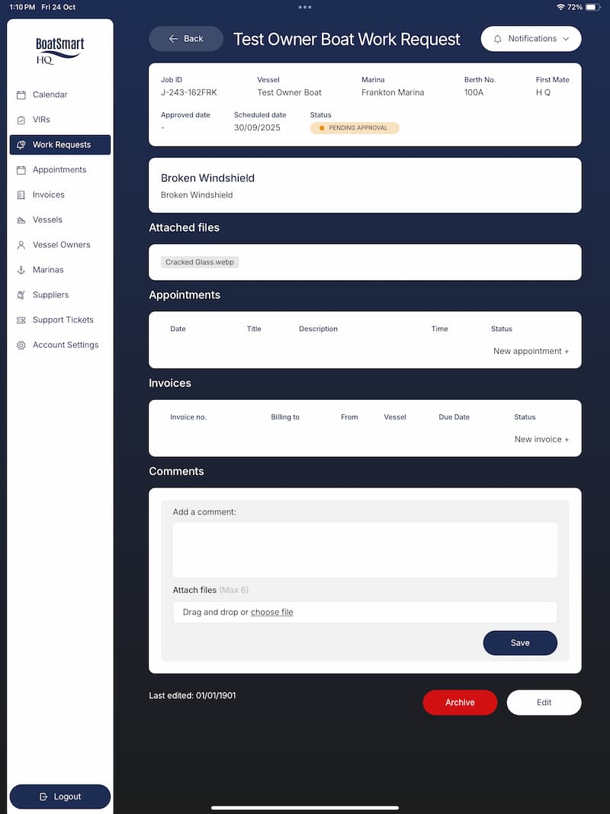This screenshot has height=814, width=610.
Task: Click the VIRs checklist icon
Action: [x=21, y=120]
